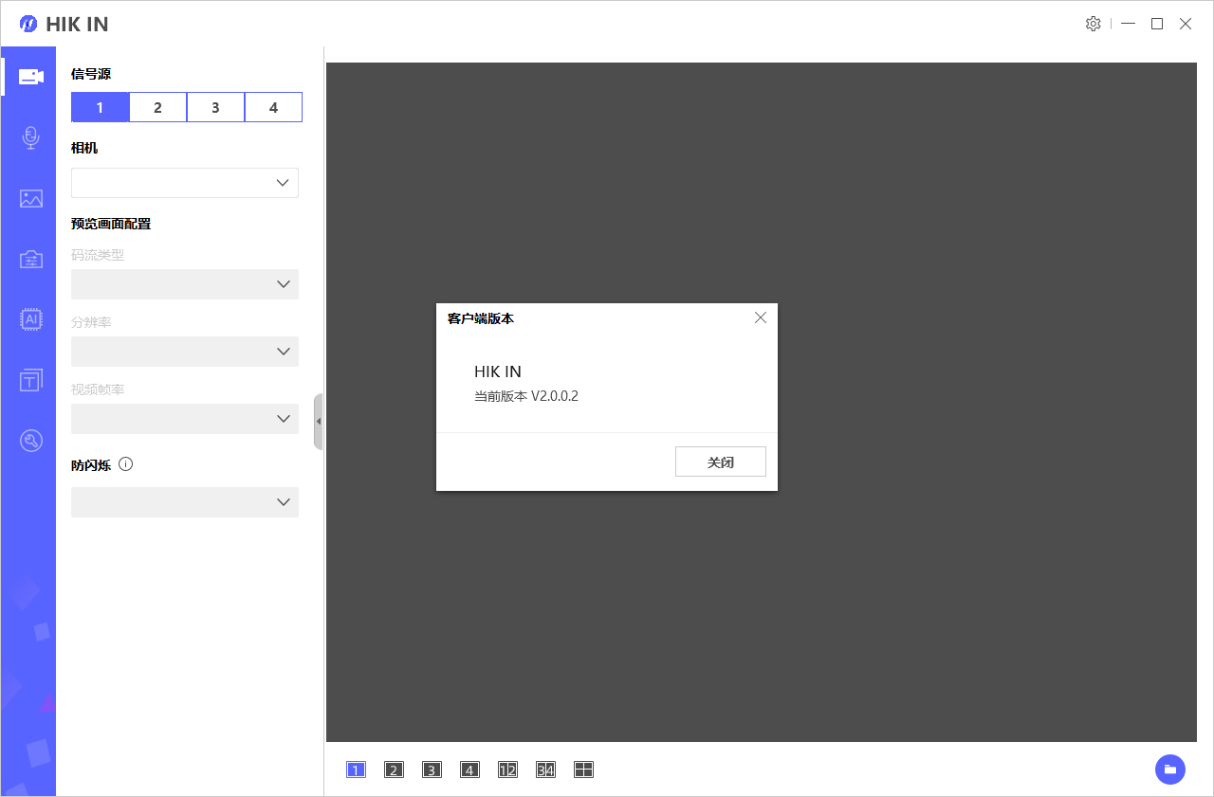
Task: Click the HIK IN logo icon
Action: click(x=28, y=24)
